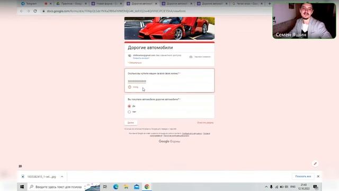Show hidden system tray icons
339x191 pixels.
point(266,187)
